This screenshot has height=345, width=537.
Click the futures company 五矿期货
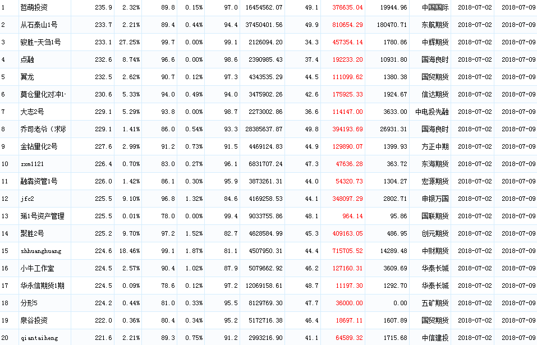tap(435, 303)
